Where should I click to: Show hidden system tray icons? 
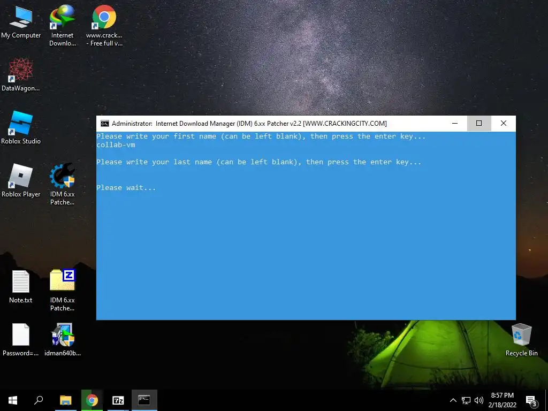pyautogui.click(x=453, y=400)
